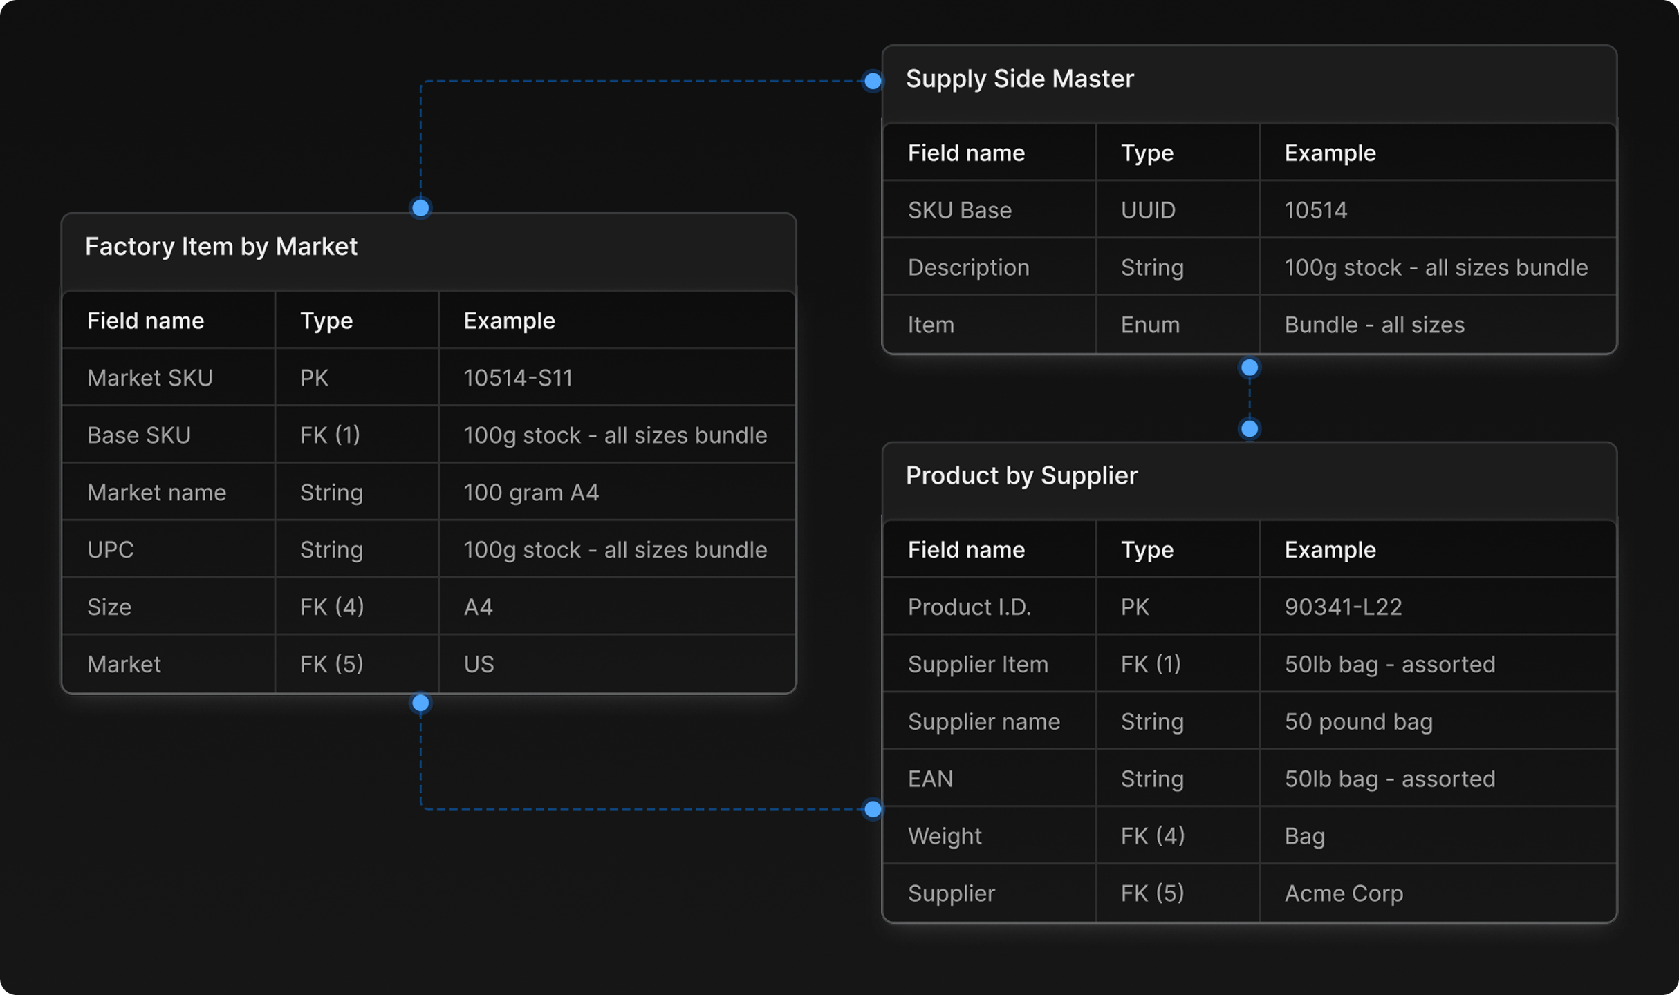Click the 10514-S11 example value
The image size is (1679, 995).
tap(517, 378)
